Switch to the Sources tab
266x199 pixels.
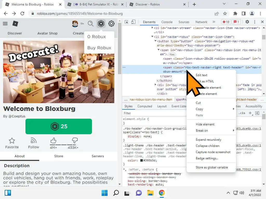pyautogui.click(x=184, y=22)
